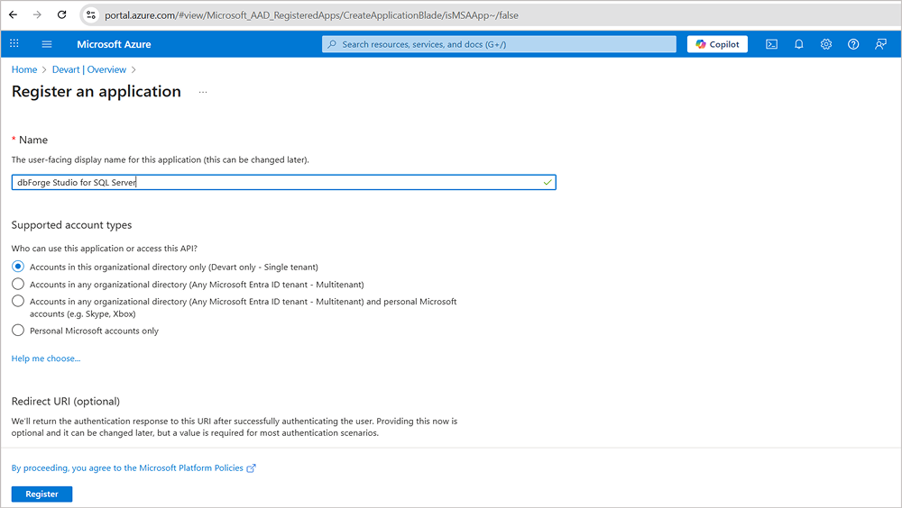902x508 pixels.
Task: Open the notifications bell
Action: [x=798, y=44]
